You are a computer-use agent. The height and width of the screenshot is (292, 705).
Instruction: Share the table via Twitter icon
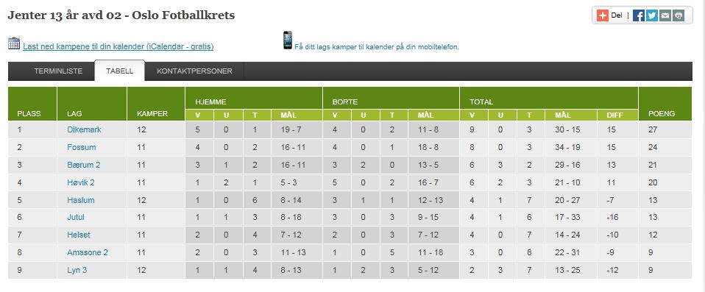[652, 15]
